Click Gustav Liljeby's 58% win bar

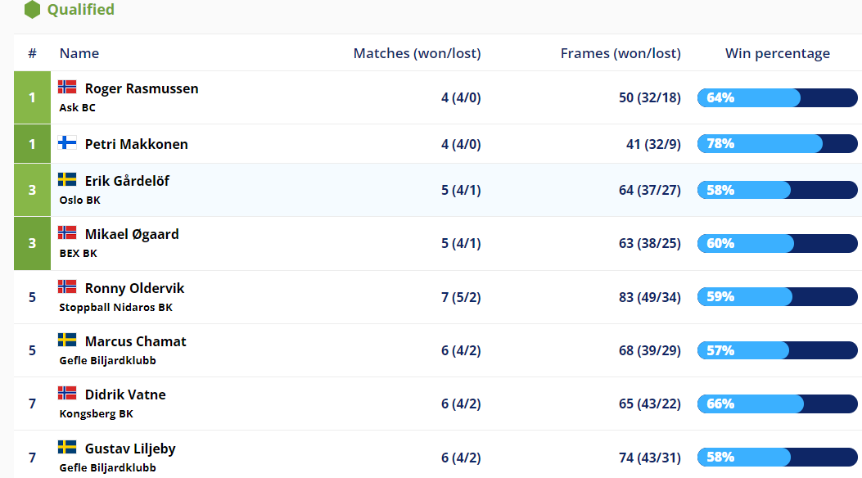[778, 457]
